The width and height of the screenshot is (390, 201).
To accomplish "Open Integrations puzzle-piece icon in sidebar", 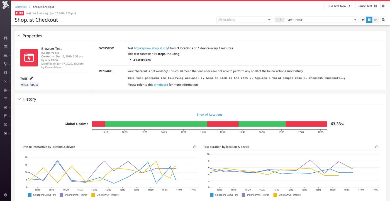I will [x=6, y=90].
